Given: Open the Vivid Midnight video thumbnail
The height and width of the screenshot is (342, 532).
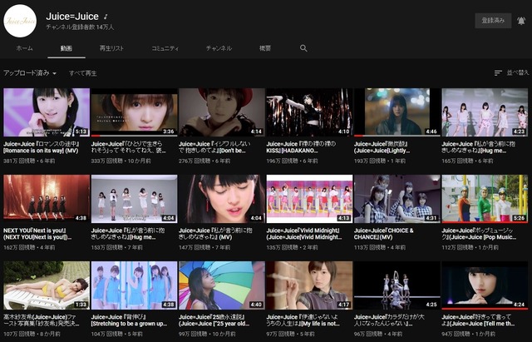Looking at the screenshot, I should [x=309, y=199].
